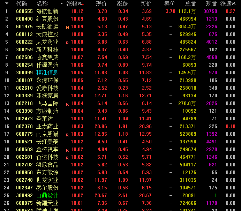Select the green stock name 山鼎设计
Viewport: 241px width, 211px height.
(x=47, y=195)
